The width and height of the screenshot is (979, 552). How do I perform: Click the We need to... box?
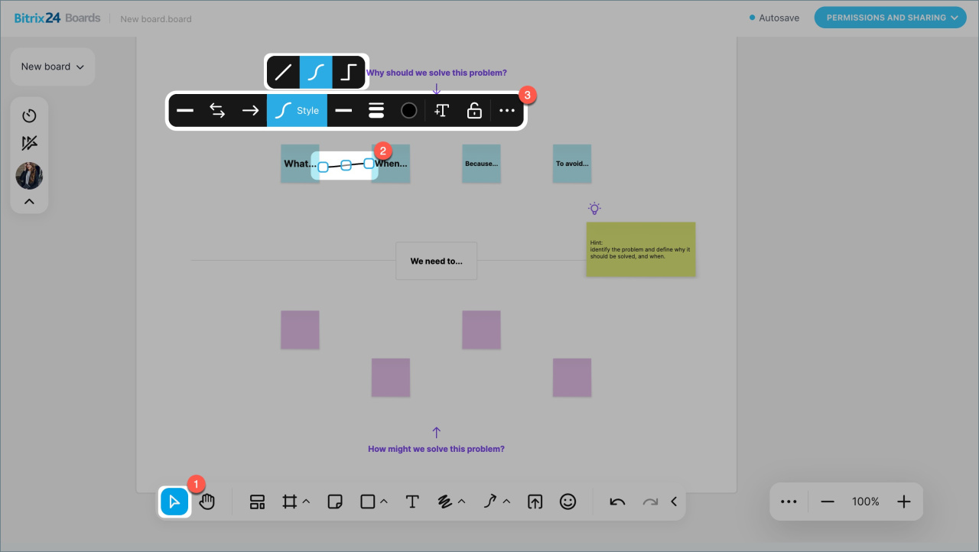pos(436,261)
